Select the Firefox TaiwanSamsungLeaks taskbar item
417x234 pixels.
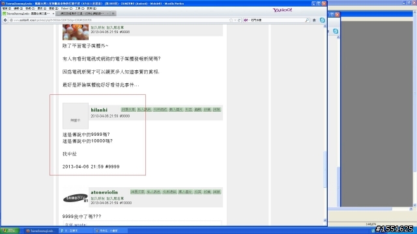41,231
